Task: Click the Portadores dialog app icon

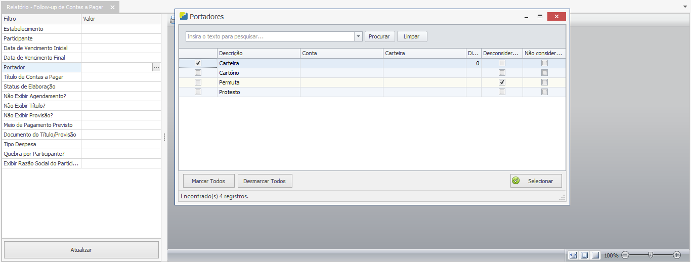Action: click(x=184, y=16)
